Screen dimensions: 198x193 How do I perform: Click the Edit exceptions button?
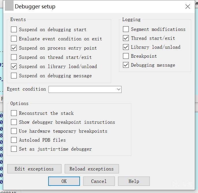pos(34,169)
